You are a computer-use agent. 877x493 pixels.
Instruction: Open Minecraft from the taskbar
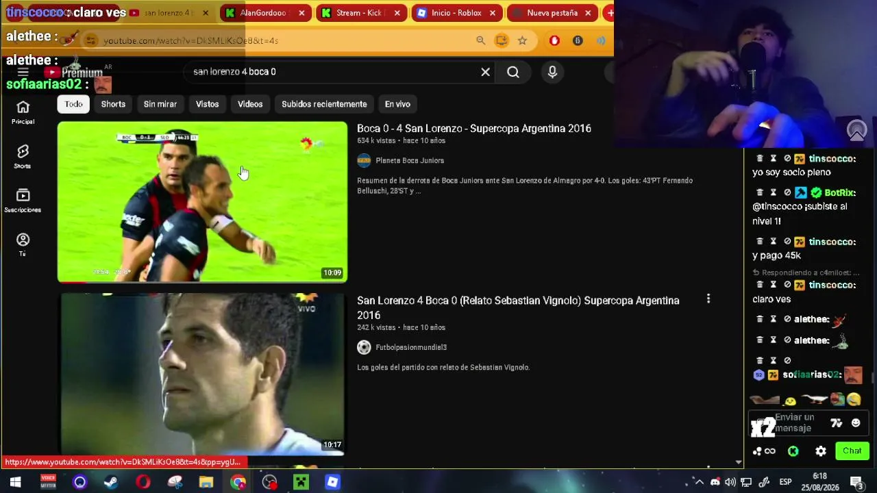tap(301, 482)
